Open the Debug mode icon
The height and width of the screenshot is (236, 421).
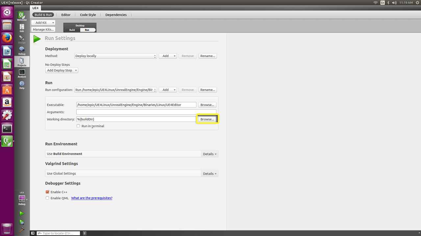click(22, 50)
